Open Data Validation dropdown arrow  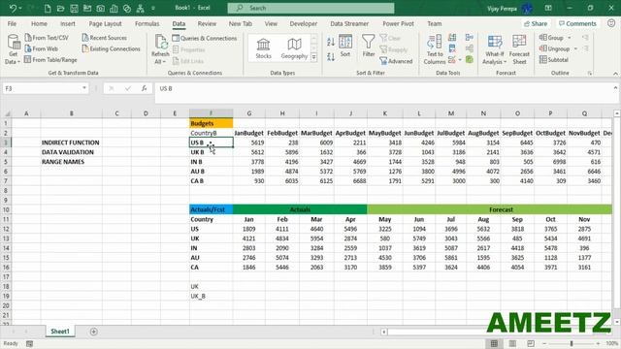[460, 60]
